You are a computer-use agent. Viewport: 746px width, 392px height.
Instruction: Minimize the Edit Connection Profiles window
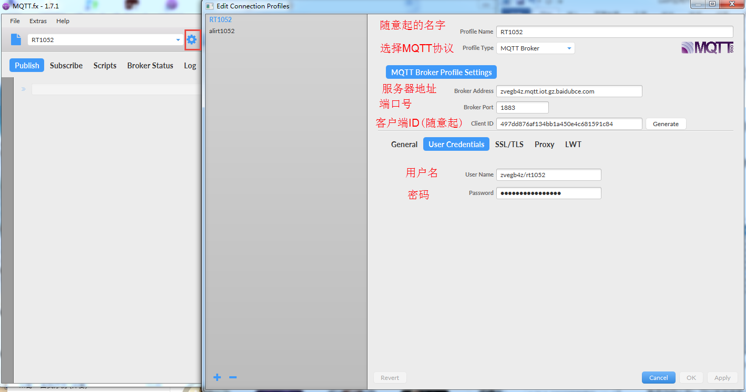[x=698, y=5]
